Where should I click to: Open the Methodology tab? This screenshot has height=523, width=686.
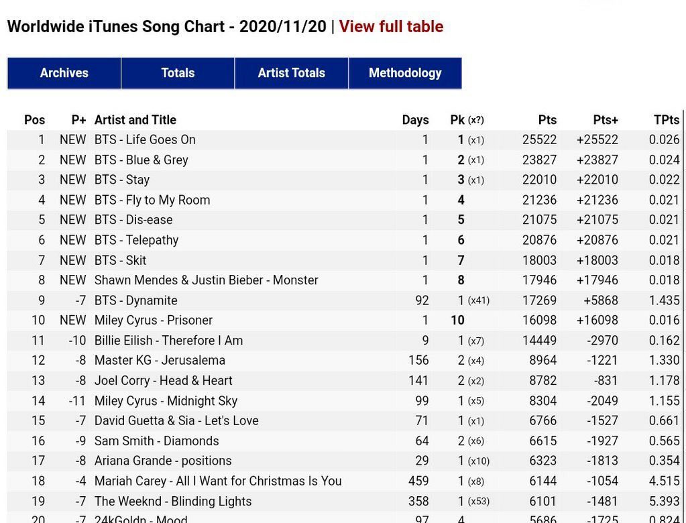(x=405, y=73)
